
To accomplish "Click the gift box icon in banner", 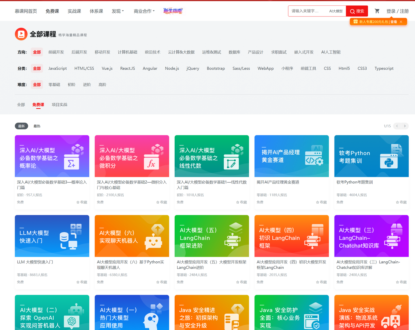I will [355, 22].
